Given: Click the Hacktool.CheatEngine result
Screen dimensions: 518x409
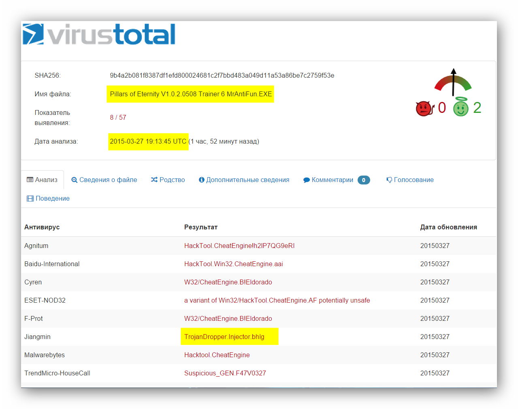Looking at the screenshot, I should [217, 355].
